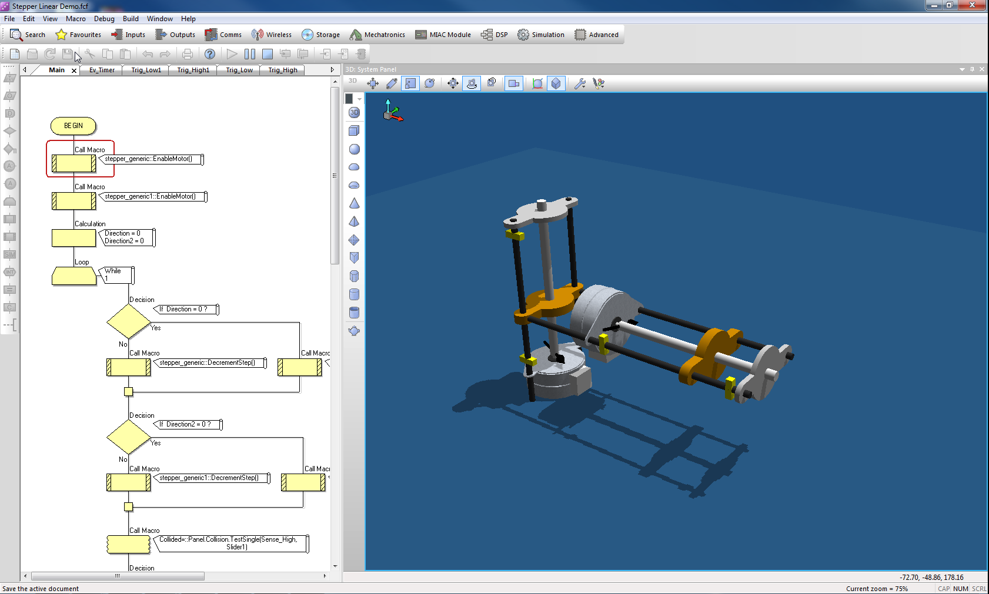Open the Advanced components menu
The height and width of the screenshot is (594, 989).
click(x=596, y=35)
